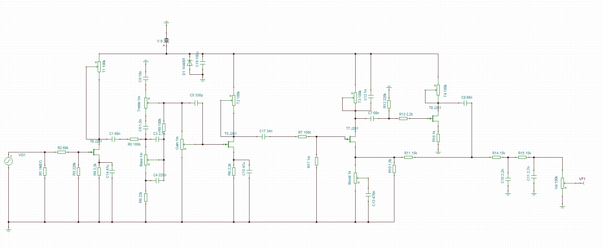Click the T6 J201 transistor symbol
Image resolution: width=603 pixels, height=250 pixels.
point(97,152)
